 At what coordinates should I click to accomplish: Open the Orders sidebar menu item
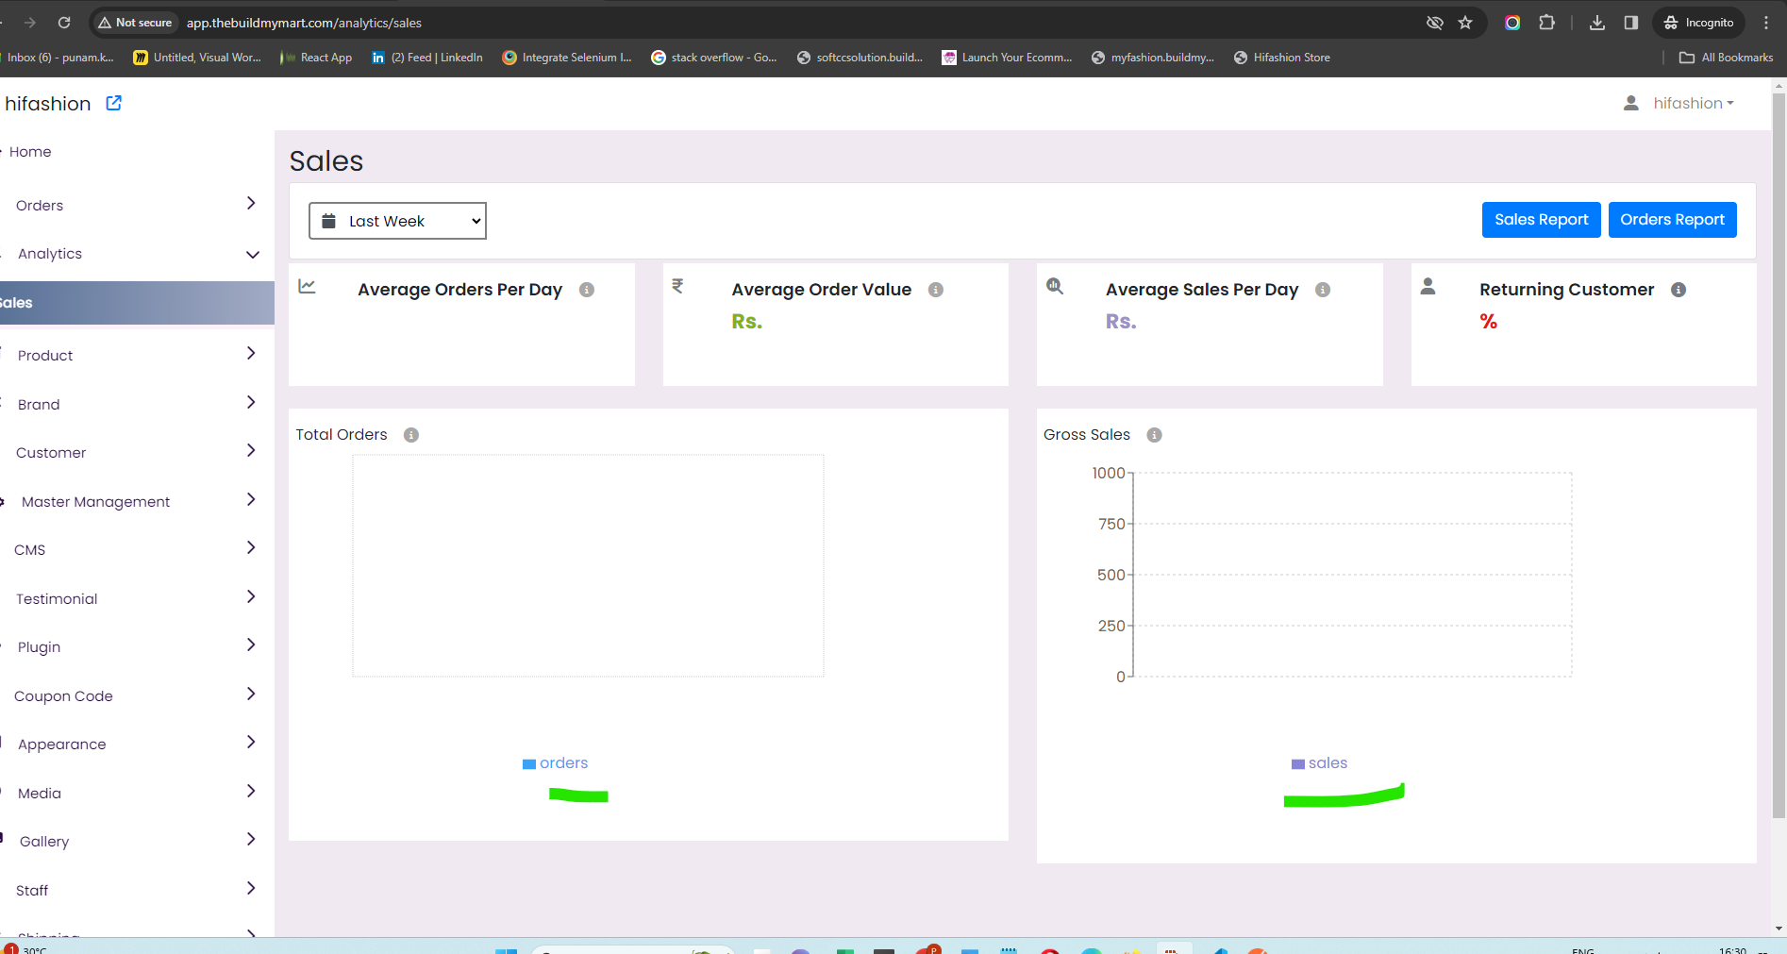[40, 206]
